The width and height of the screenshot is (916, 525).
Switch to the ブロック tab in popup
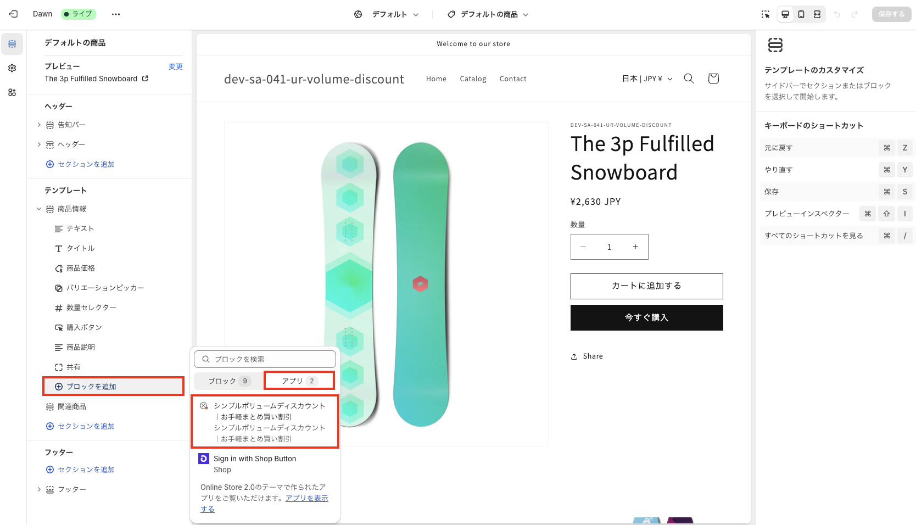coord(227,380)
